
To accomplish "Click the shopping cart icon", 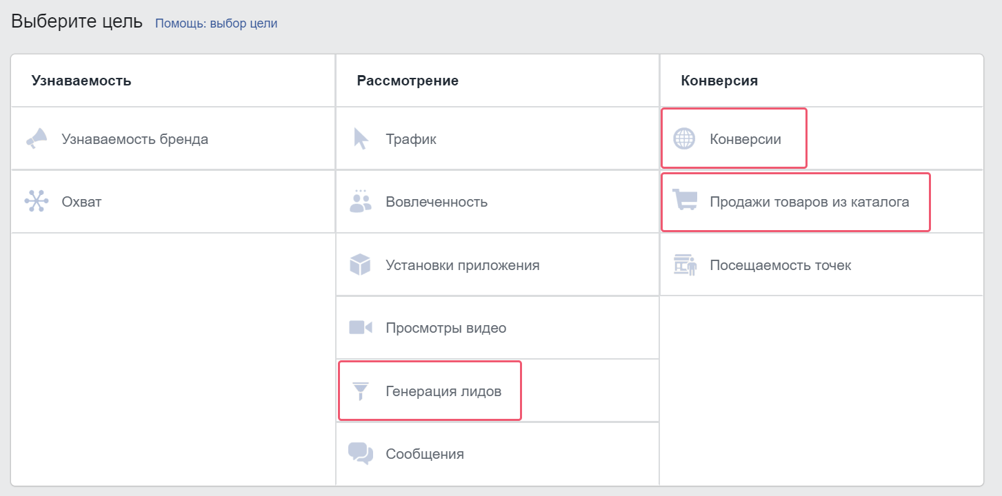I will [685, 201].
